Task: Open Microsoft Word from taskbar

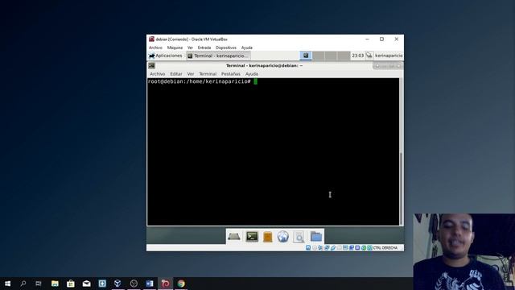Action: tap(150, 284)
